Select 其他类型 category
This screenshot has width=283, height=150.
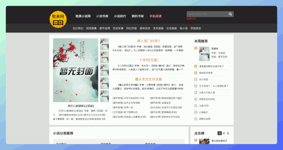coord(196,28)
